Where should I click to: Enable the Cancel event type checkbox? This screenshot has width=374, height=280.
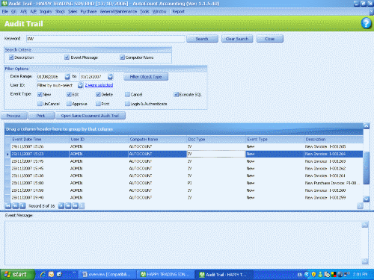point(127,95)
